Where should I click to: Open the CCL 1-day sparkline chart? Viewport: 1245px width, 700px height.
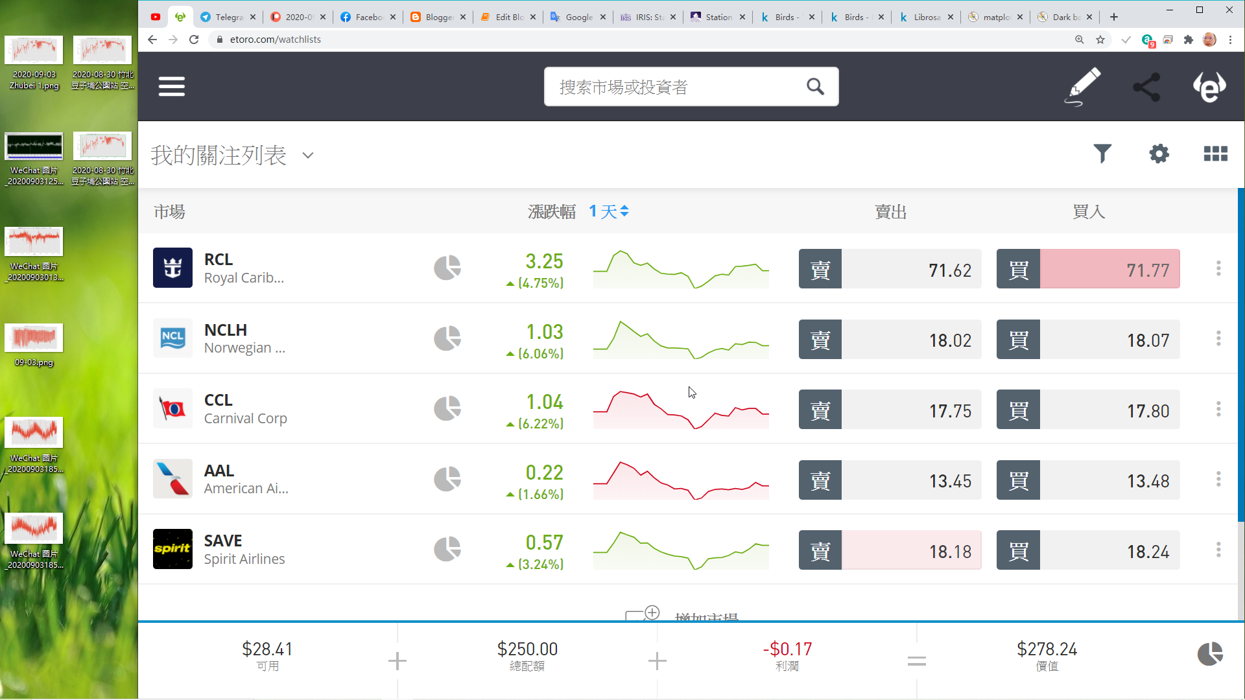pos(681,409)
